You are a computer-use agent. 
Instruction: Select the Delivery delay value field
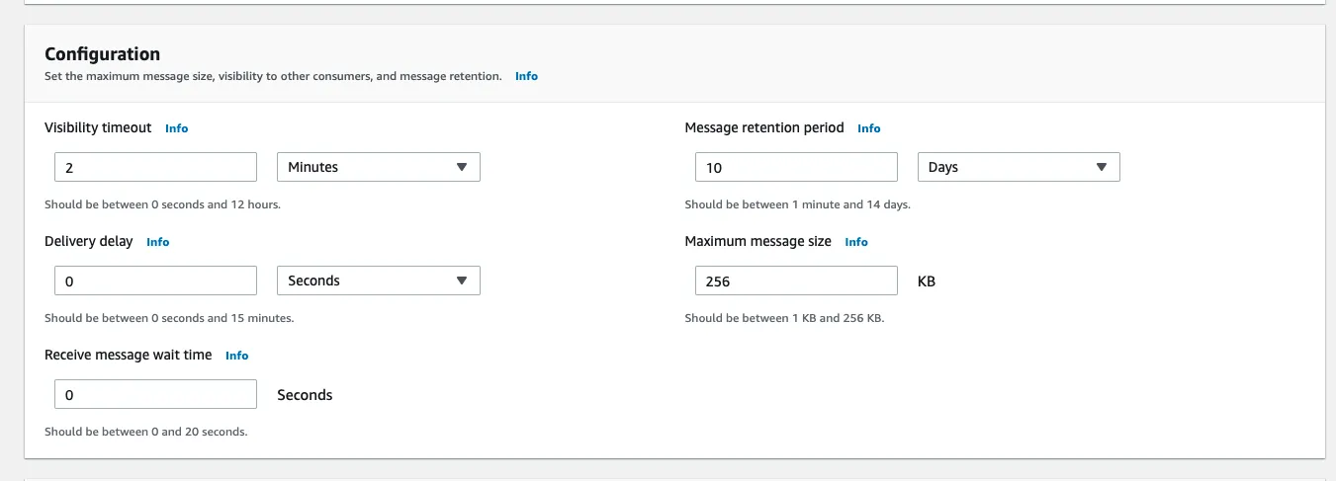(x=155, y=281)
